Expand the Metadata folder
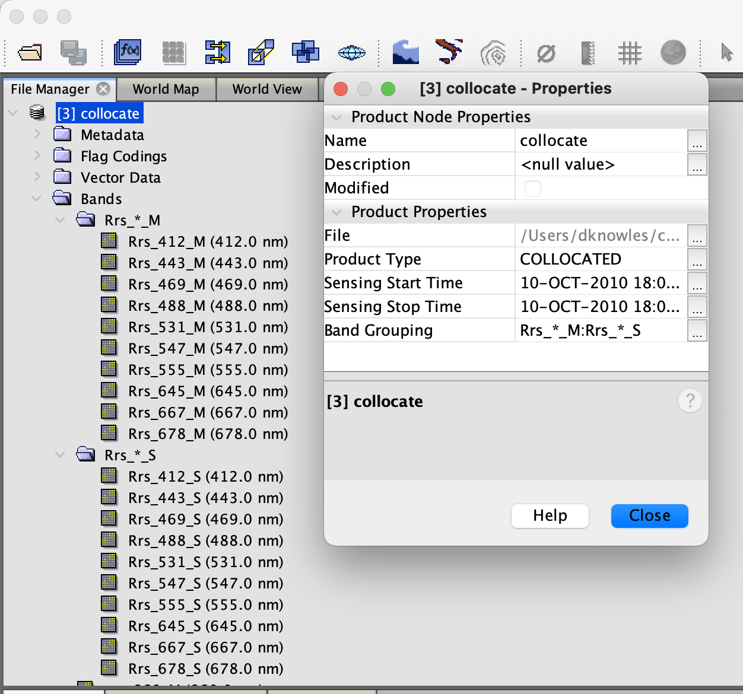 click(37, 135)
